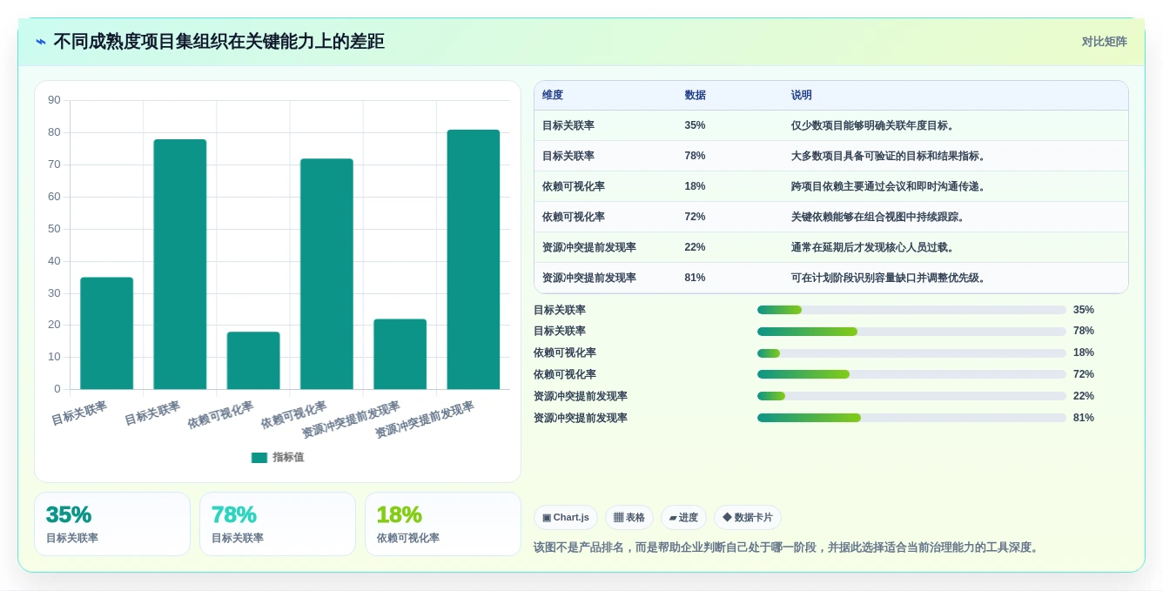Click the 进度 tag chip
Image resolution: width=1163 pixels, height=591 pixels.
click(x=683, y=517)
